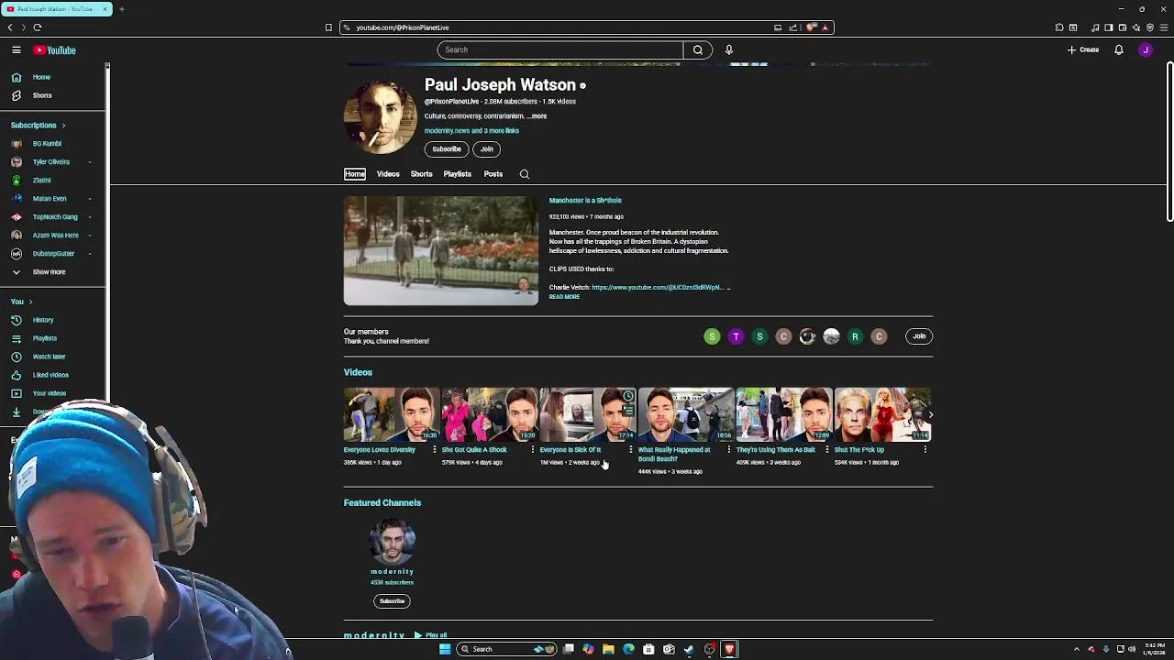Open the account avatar menu

1146,49
